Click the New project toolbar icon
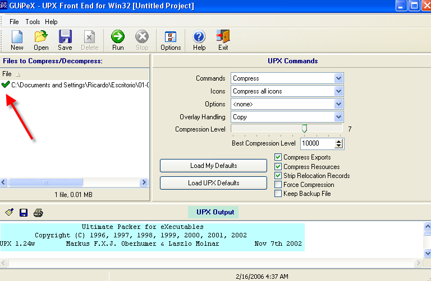 point(17,38)
